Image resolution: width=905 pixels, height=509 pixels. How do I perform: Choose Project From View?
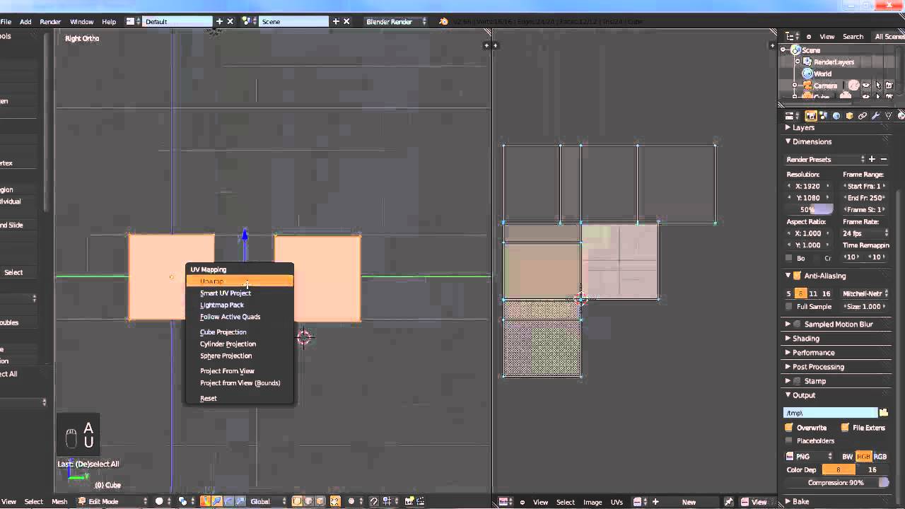tap(240, 370)
